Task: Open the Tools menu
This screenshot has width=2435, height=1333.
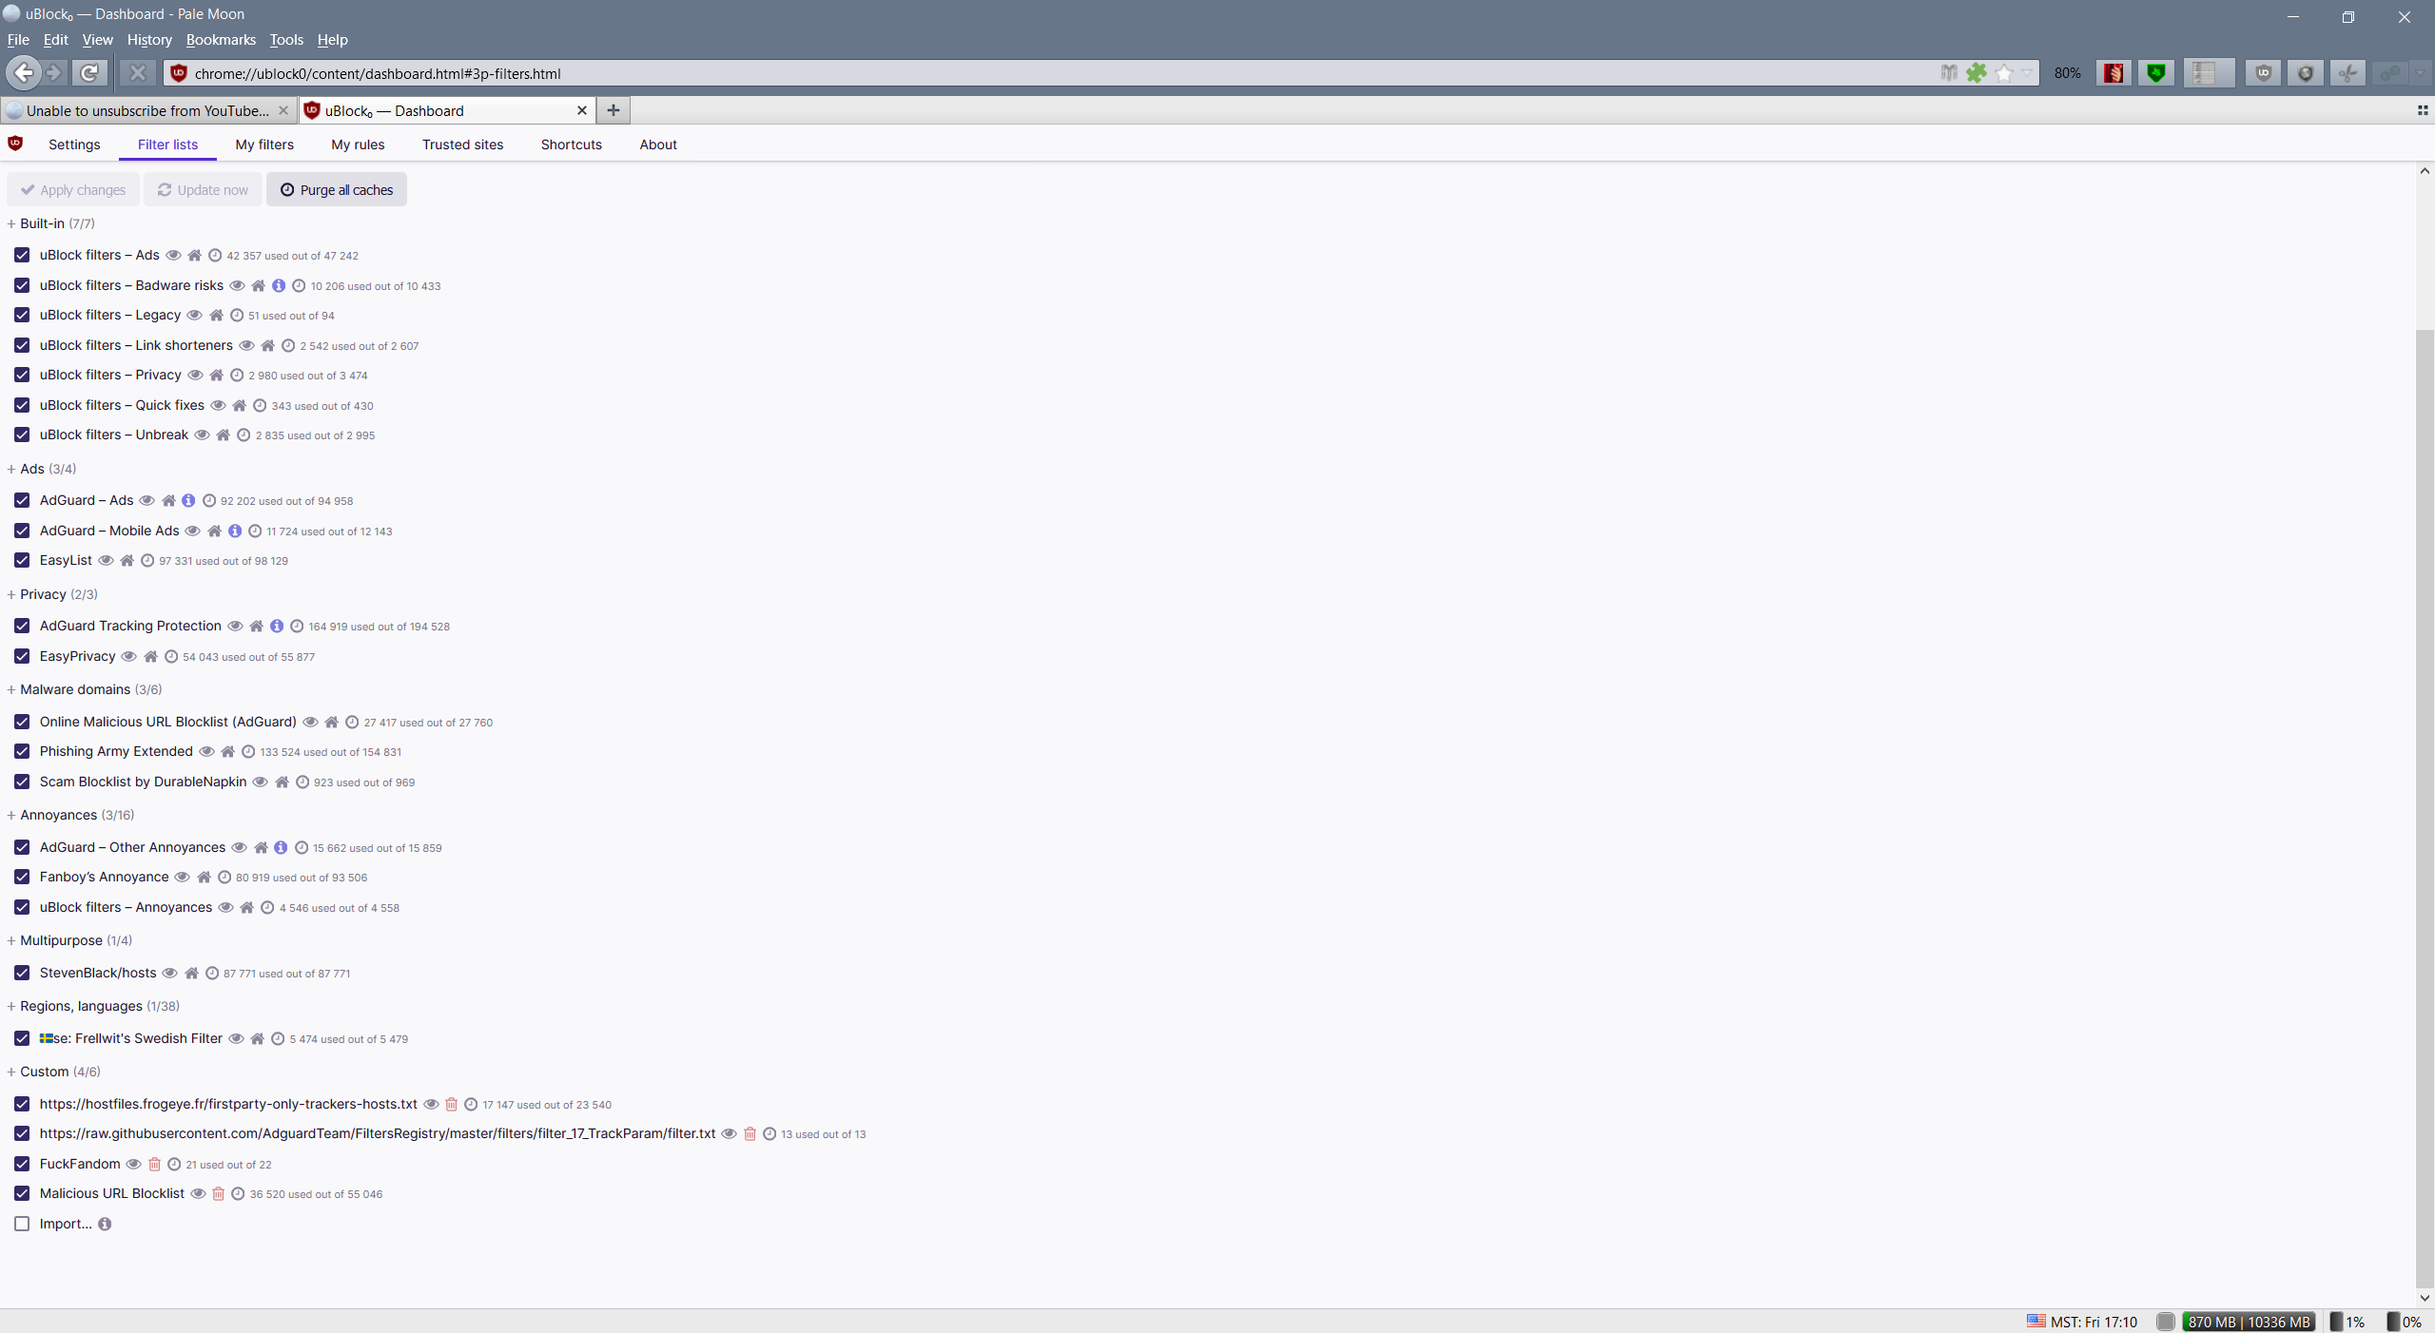Action: pyautogui.click(x=286, y=40)
